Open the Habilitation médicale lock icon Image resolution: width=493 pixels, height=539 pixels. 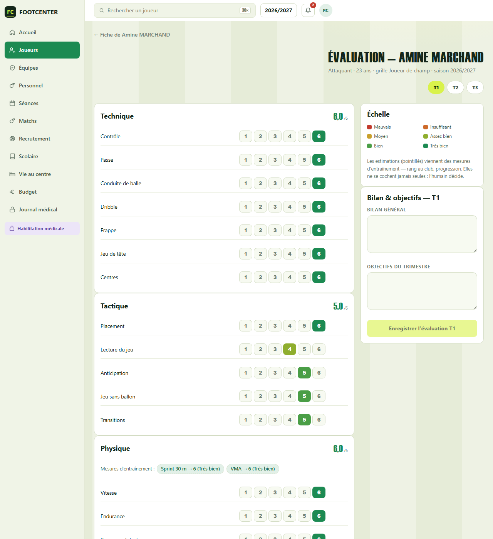pyautogui.click(x=12, y=228)
